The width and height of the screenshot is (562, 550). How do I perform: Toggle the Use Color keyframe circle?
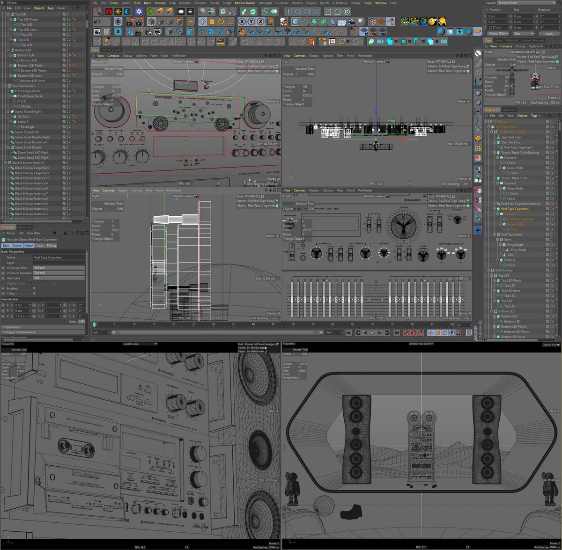pyautogui.click(x=4, y=278)
